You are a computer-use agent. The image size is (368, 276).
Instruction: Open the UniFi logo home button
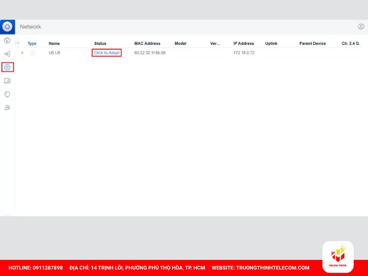click(7, 27)
